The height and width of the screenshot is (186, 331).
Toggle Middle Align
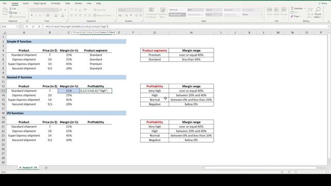(x=76, y=10)
